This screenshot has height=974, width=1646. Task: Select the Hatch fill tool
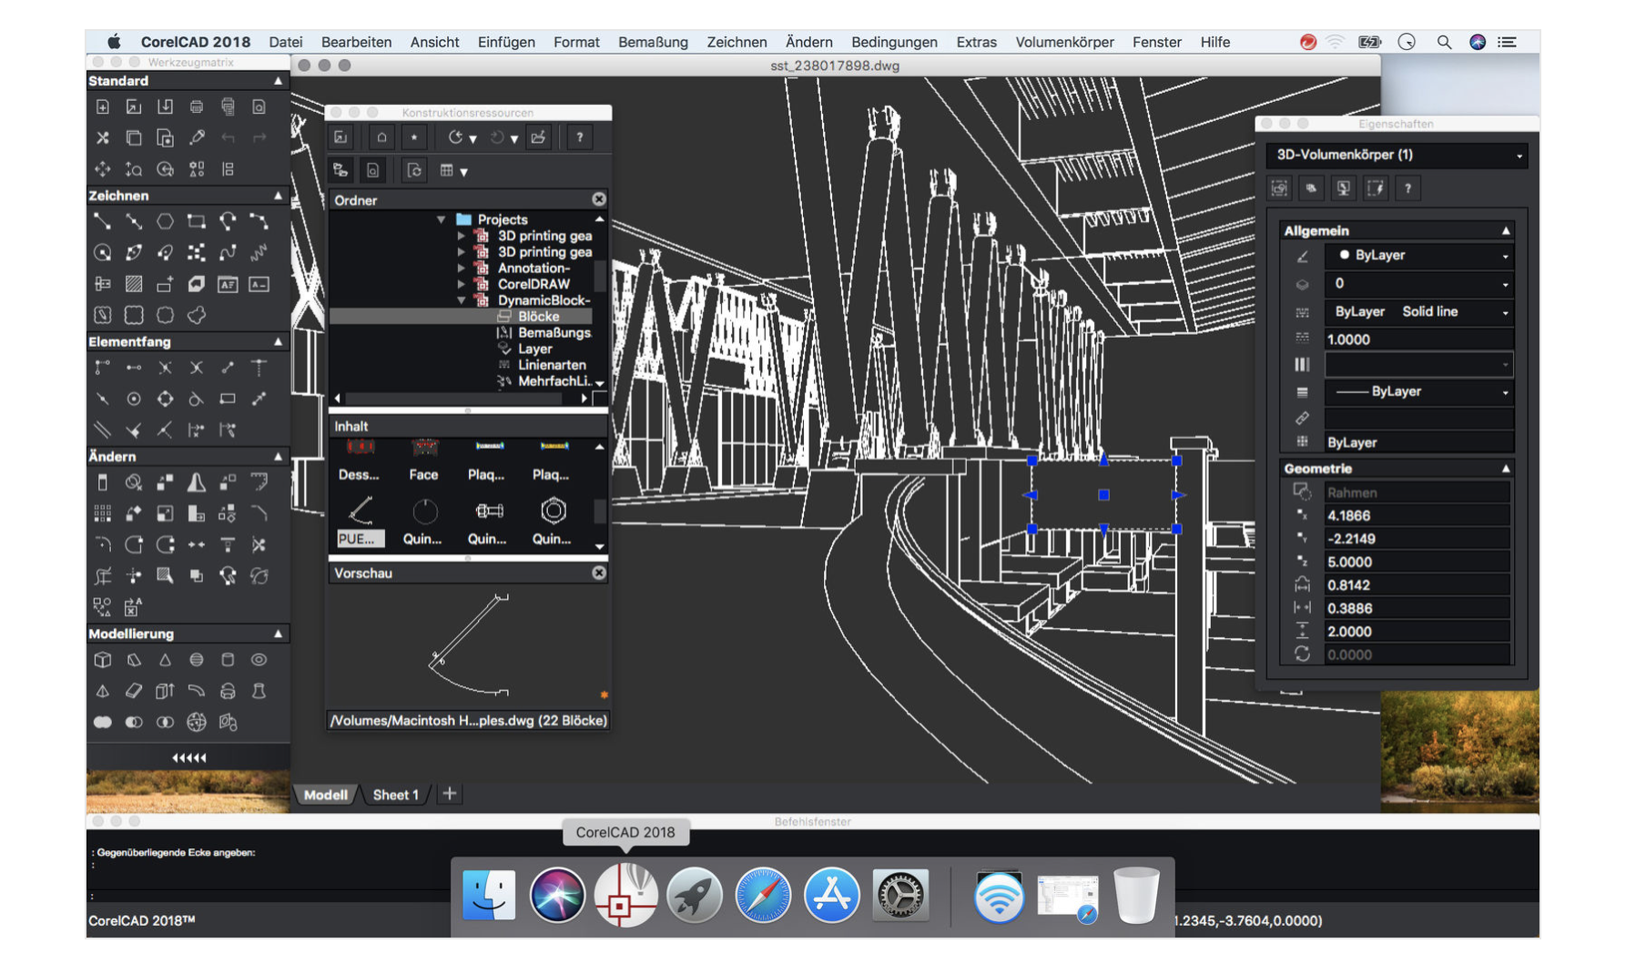tap(134, 284)
